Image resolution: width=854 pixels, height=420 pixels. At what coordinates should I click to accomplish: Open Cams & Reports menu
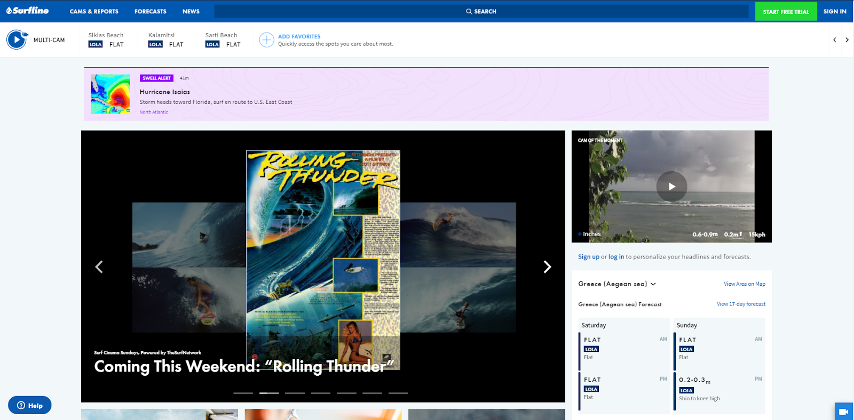coord(94,11)
